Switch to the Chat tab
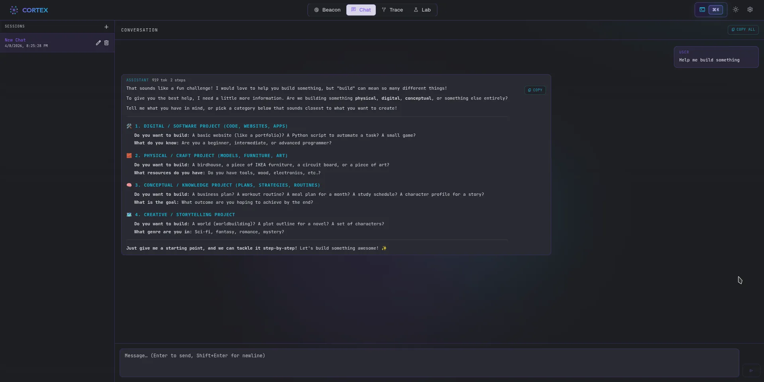 (361, 10)
